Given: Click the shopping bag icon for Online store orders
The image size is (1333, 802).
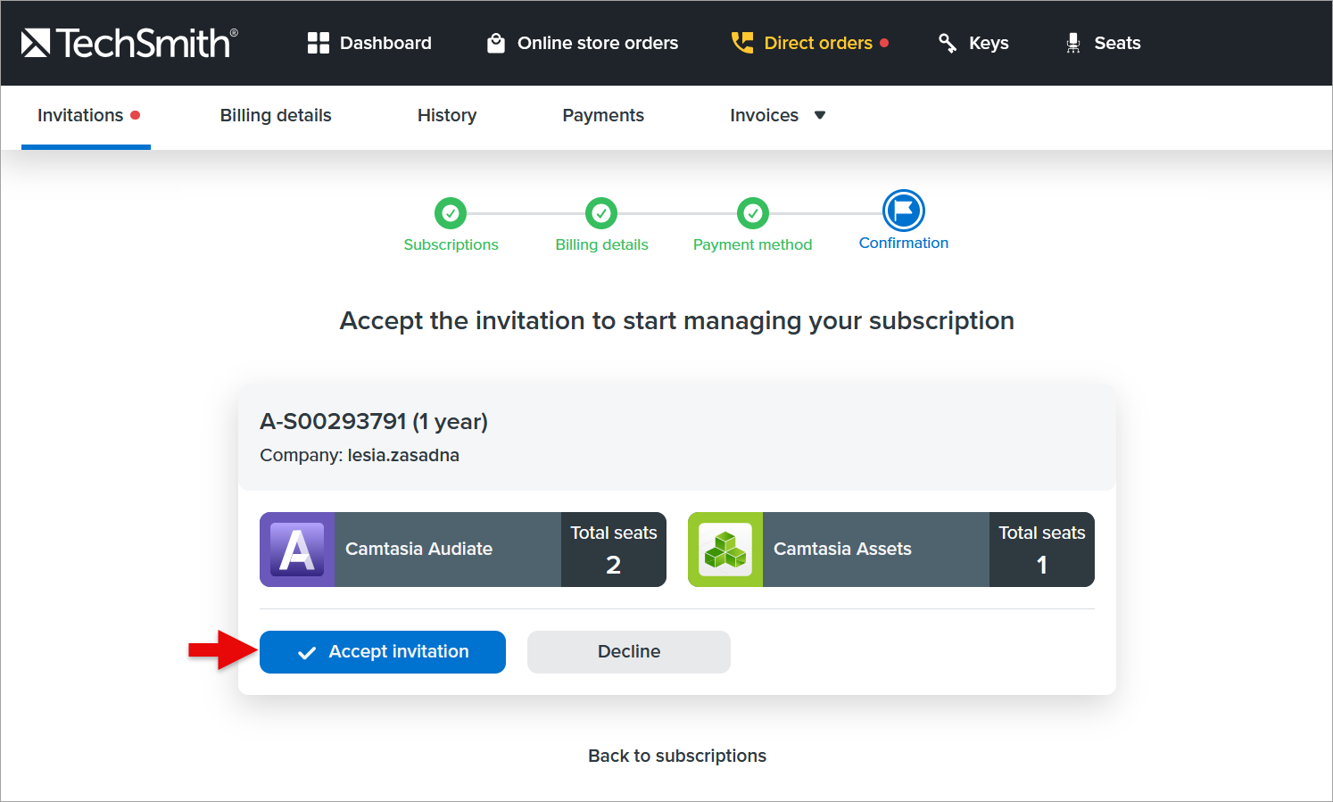Looking at the screenshot, I should click(x=496, y=43).
